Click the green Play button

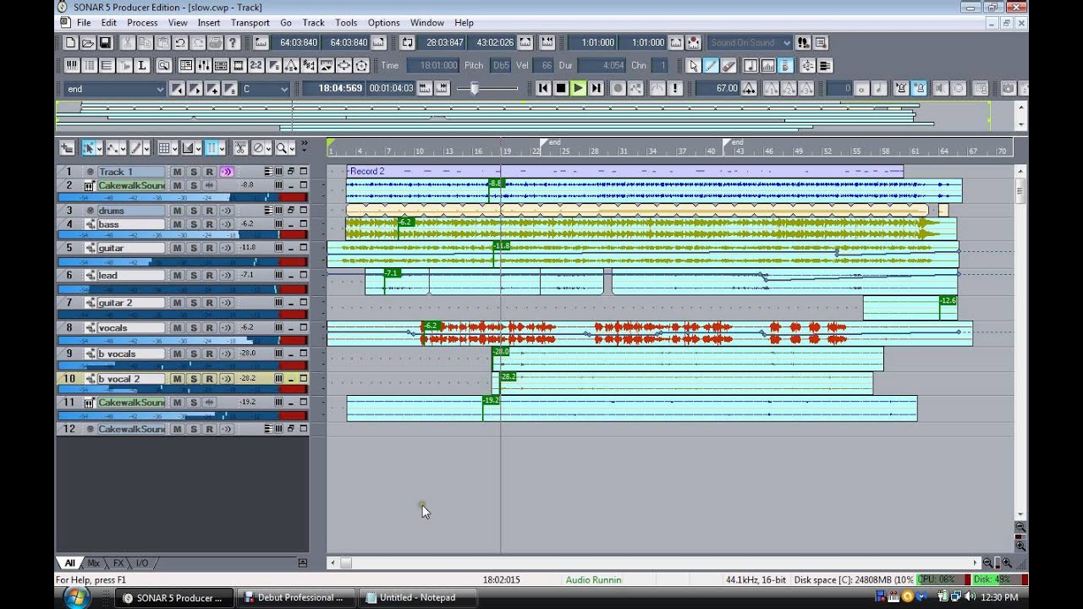click(578, 88)
